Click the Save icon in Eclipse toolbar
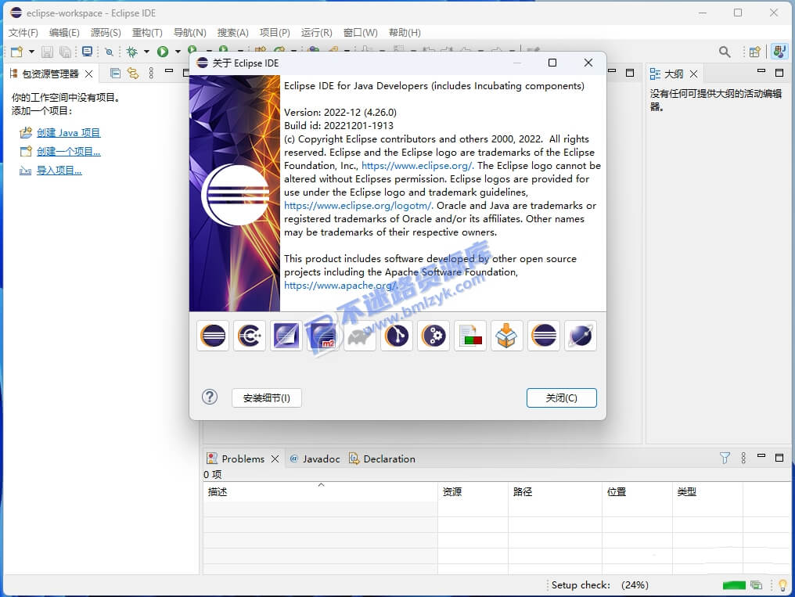 pyautogui.click(x=47, y=52)
